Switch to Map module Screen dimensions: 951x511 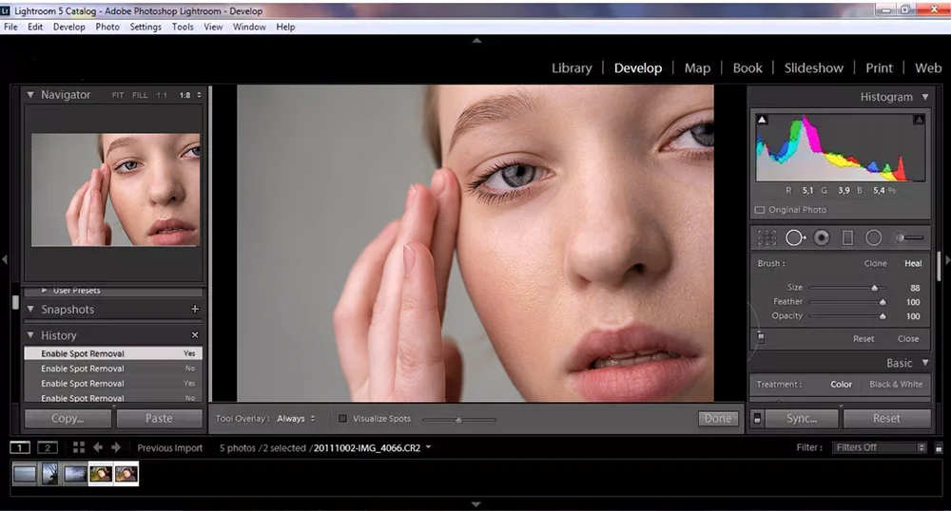coord(697,67)
